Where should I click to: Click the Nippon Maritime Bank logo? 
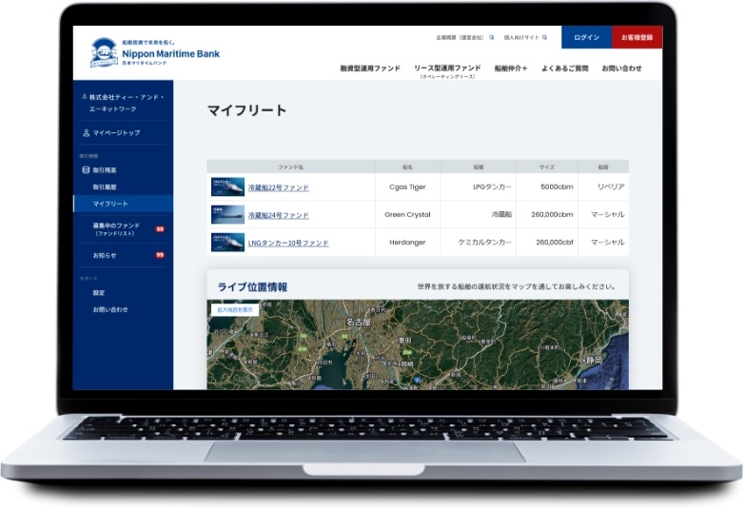click(x=154, y=53)
